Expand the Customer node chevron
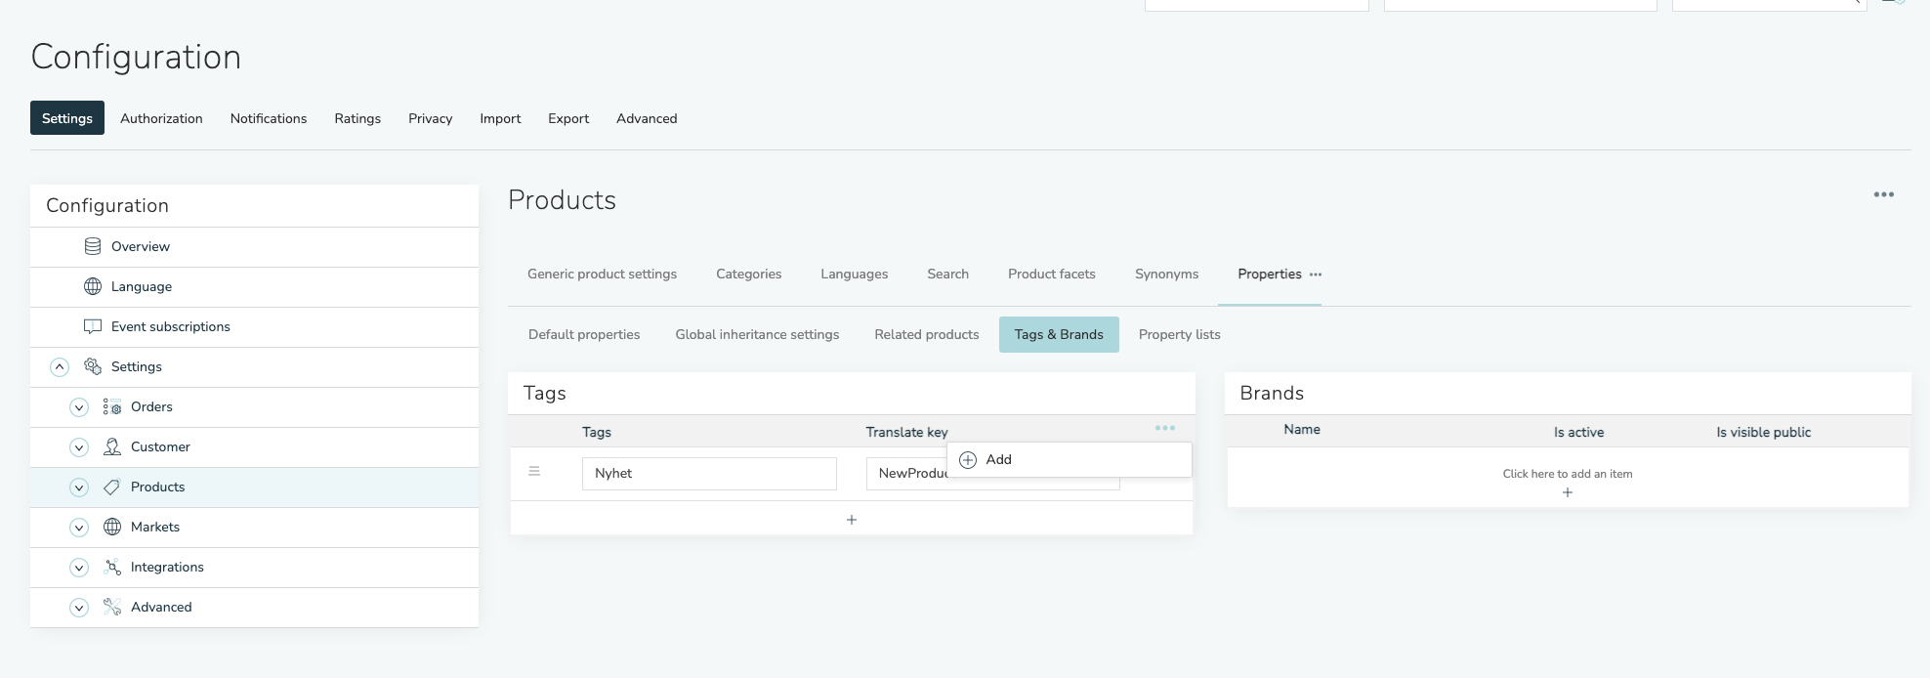The image size is (1930, 678). pos(79,447)
